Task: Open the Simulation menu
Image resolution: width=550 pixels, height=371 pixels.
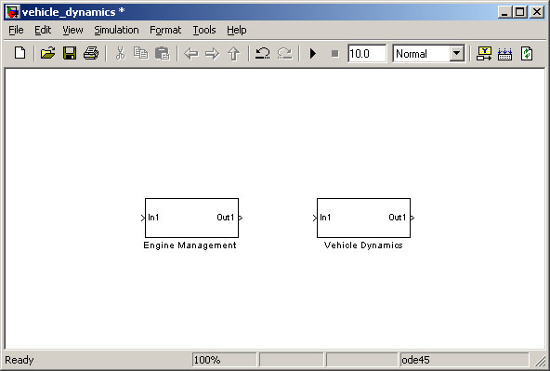Action: pyautogui.click(x=116, y=30)
